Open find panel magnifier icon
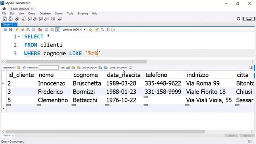The image size is (256, 144). point(102,30)
